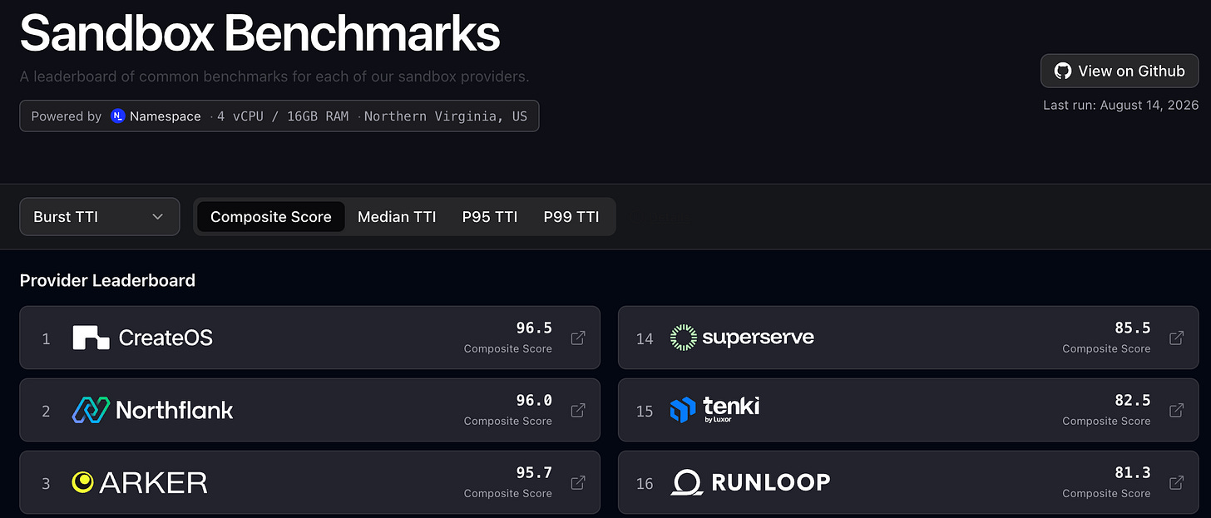
Task: Switch to the P99 TTI tab
Action: [571, 217]
